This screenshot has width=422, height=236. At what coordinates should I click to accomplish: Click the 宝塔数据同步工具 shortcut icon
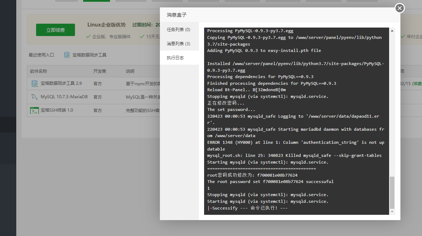(x=67, y=55)
